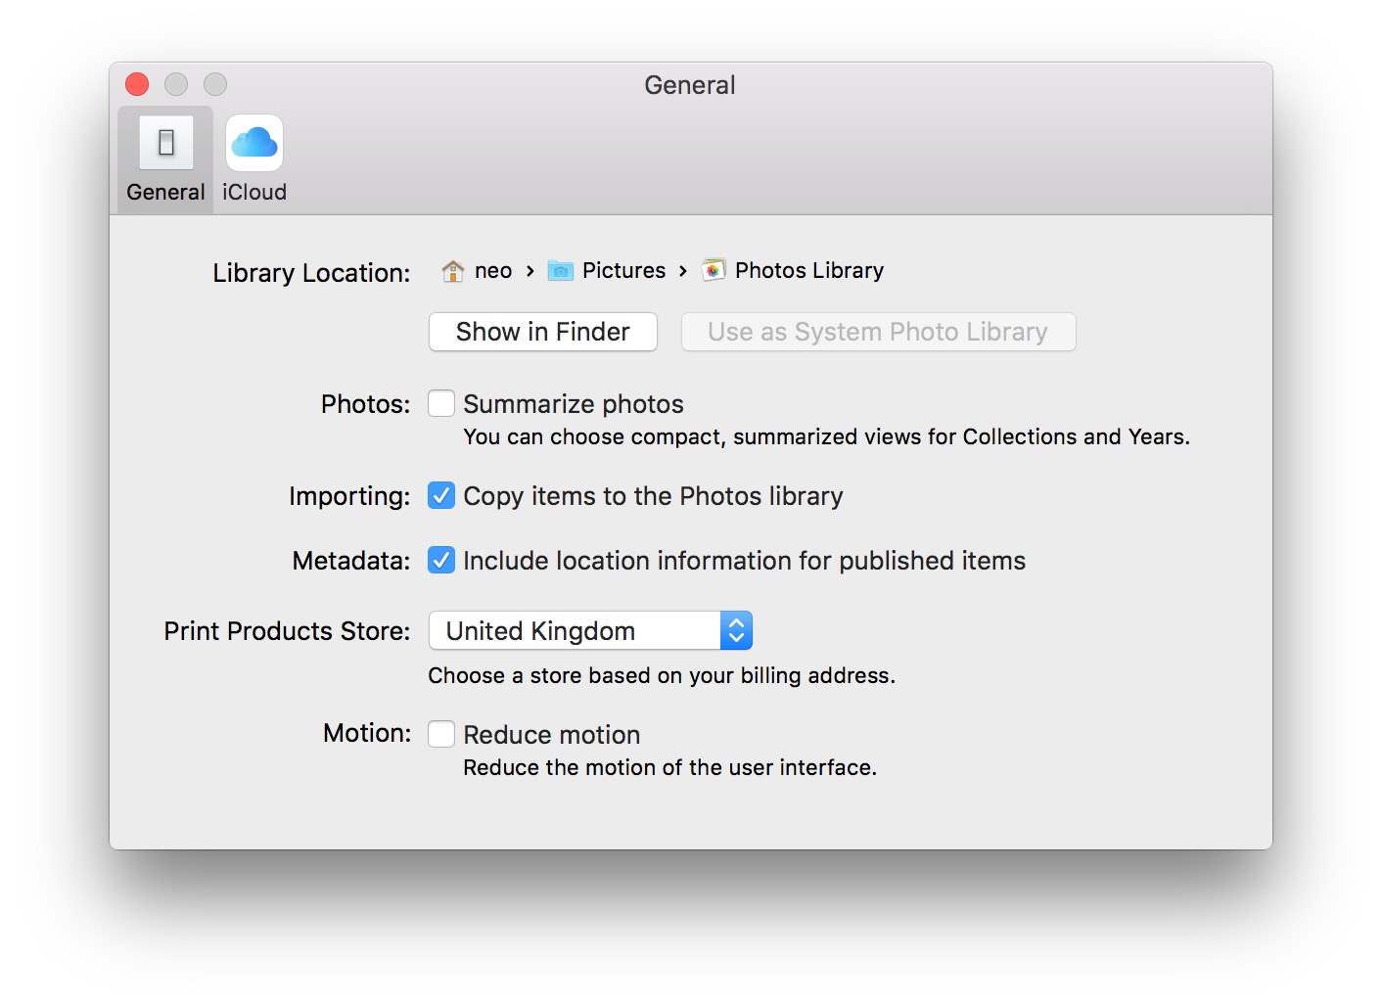Open the iCloud preferences tab
This screenshot has height=1006, width=1382.
pyautogui.click(x=254, y=160)
